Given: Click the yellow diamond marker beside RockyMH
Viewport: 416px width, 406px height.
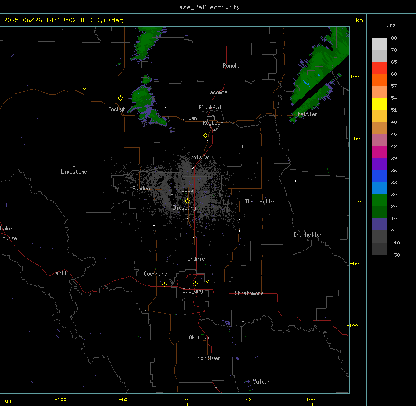Looking at the screenshot, I should click(120, 98).
